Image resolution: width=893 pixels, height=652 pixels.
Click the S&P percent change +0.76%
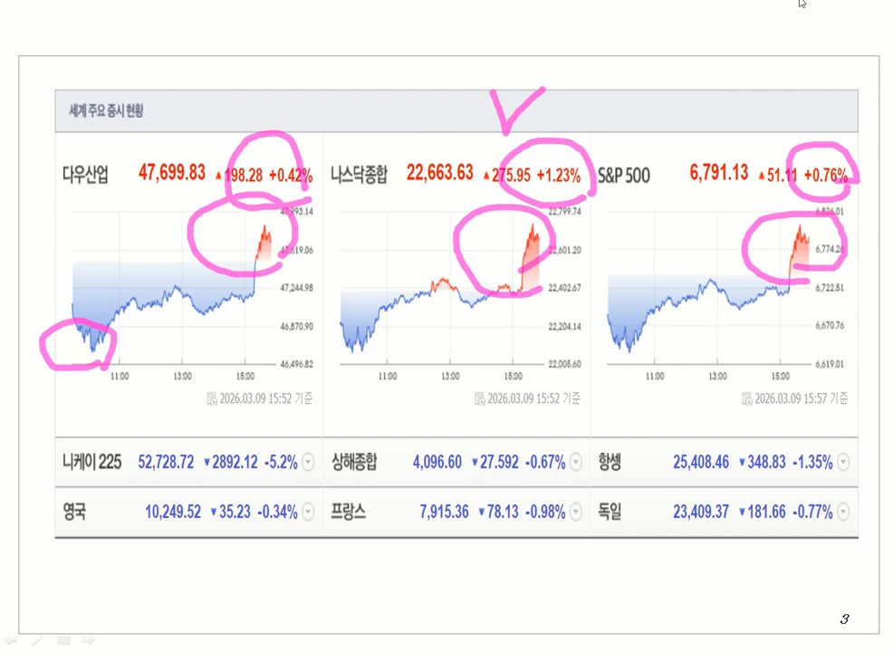click(x=826, y=175)
